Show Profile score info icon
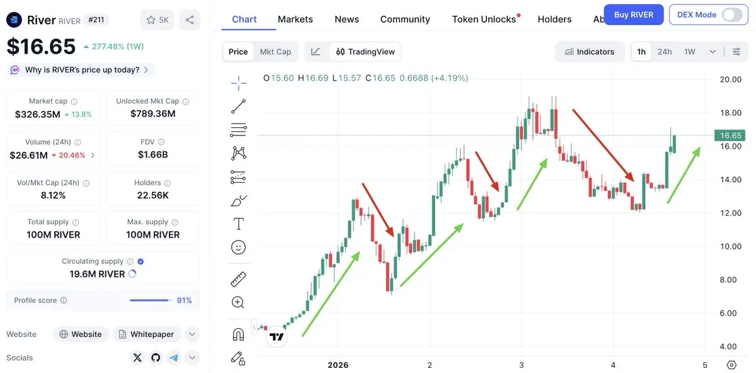Screen dimensions: 756x373 64,301
